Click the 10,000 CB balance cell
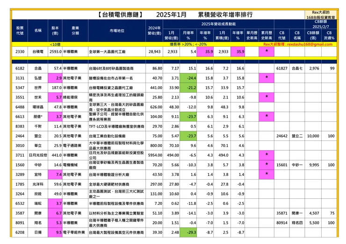 tap(313, 136)
